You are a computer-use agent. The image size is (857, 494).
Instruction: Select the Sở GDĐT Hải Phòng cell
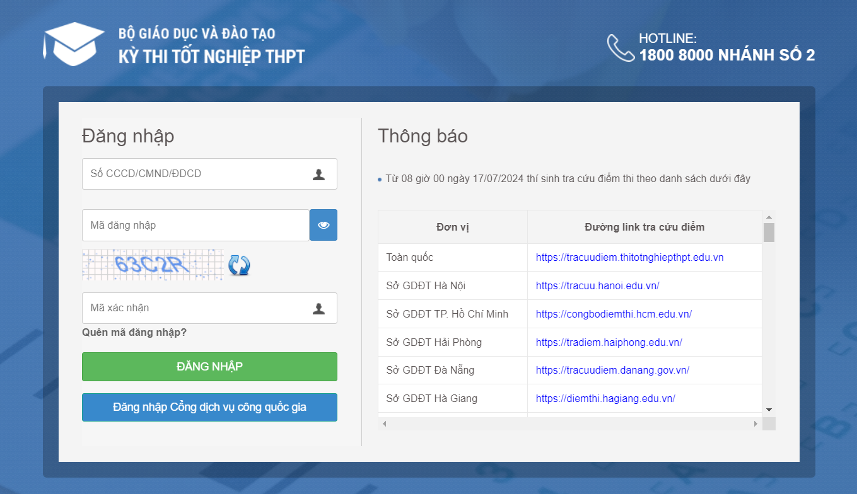(x=453, y=342)
